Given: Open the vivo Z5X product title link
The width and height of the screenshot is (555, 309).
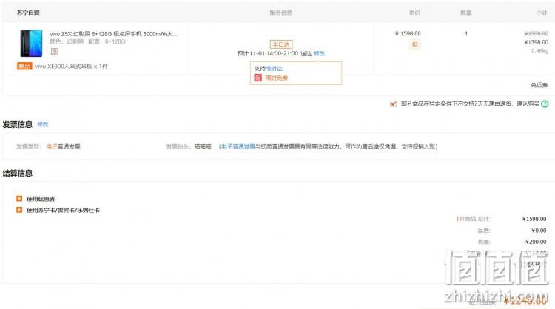Looking at the screenshot, I should coord(114,34).
